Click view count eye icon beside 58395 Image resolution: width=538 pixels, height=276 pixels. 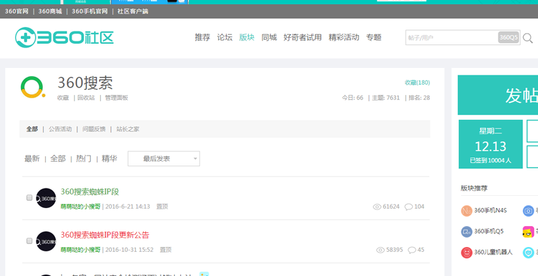click(x=381, y=250)
